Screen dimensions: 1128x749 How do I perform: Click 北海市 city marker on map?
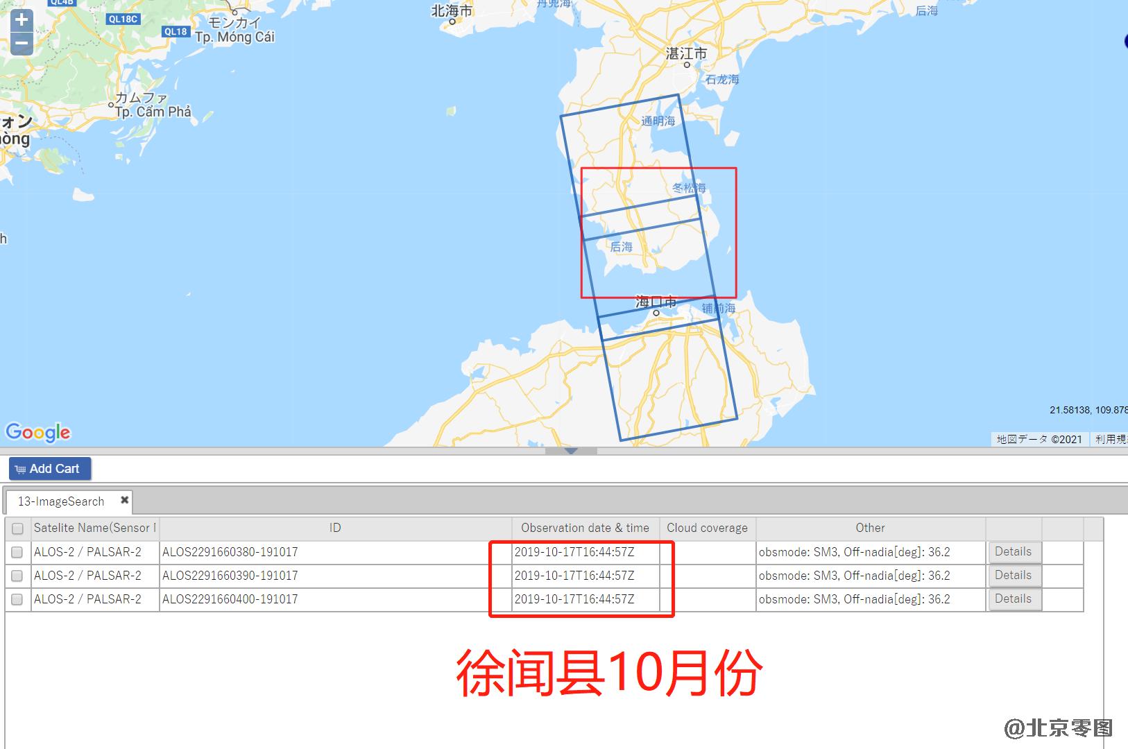(452, 21)
